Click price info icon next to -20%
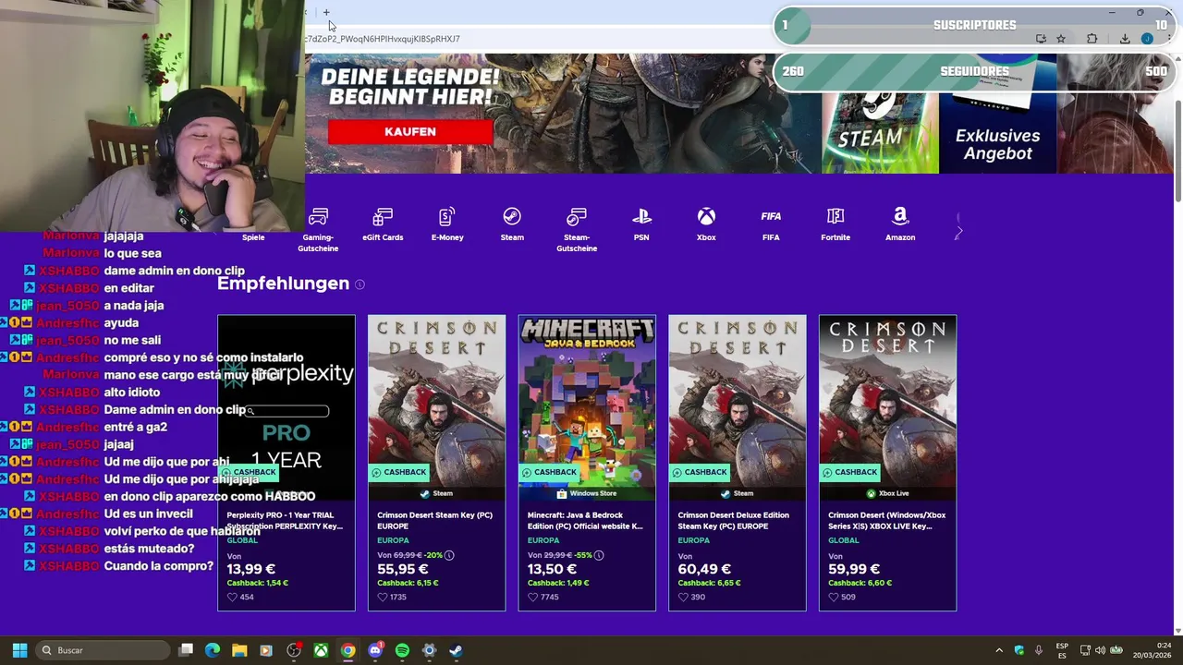Screen dimensions: 1183x665 tap(449, 555)
